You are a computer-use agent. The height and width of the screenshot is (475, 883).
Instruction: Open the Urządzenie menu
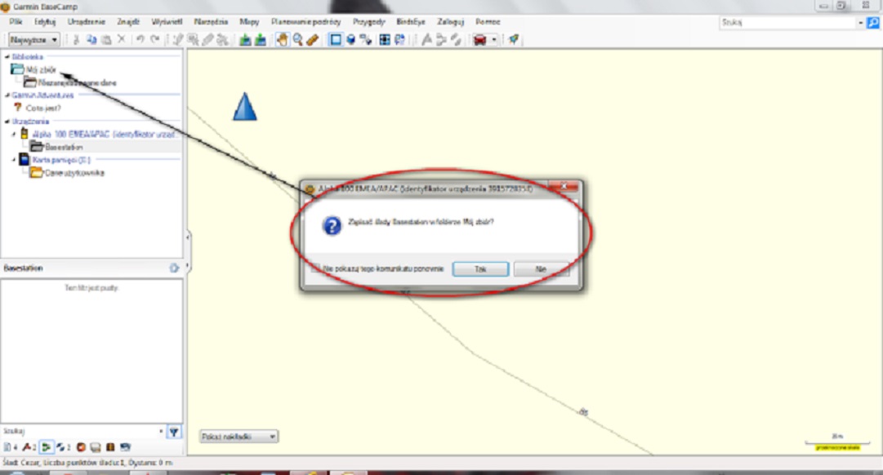(x=86, y=21)
